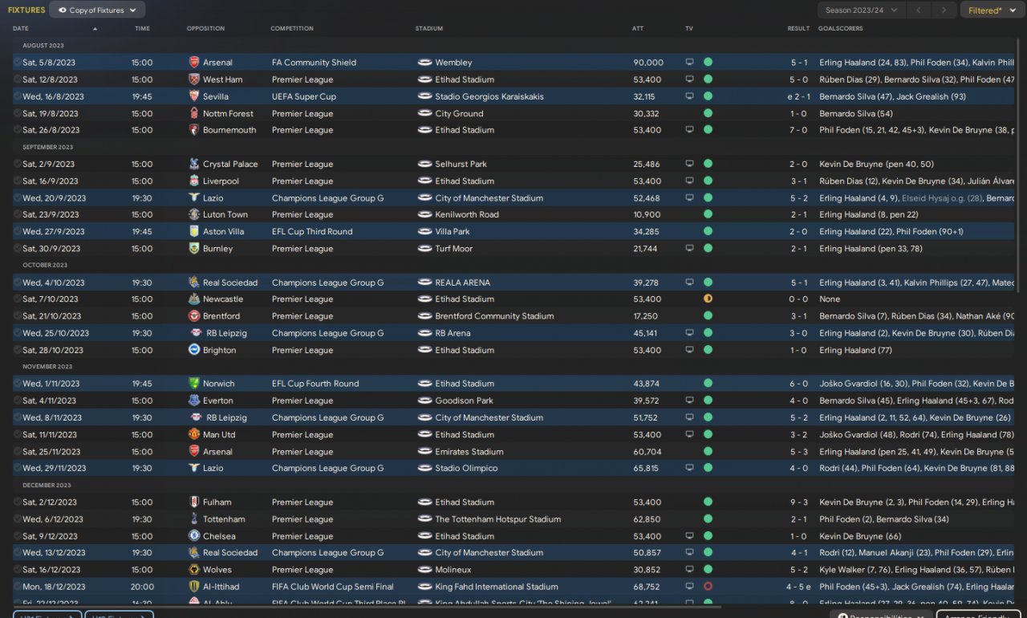Click the yellow draw indicator in Newcastle row
This screenshot has width=1027, height=618.
708,299
